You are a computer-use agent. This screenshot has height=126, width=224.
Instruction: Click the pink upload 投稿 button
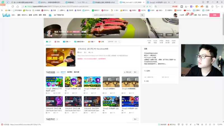click(214, 15)
